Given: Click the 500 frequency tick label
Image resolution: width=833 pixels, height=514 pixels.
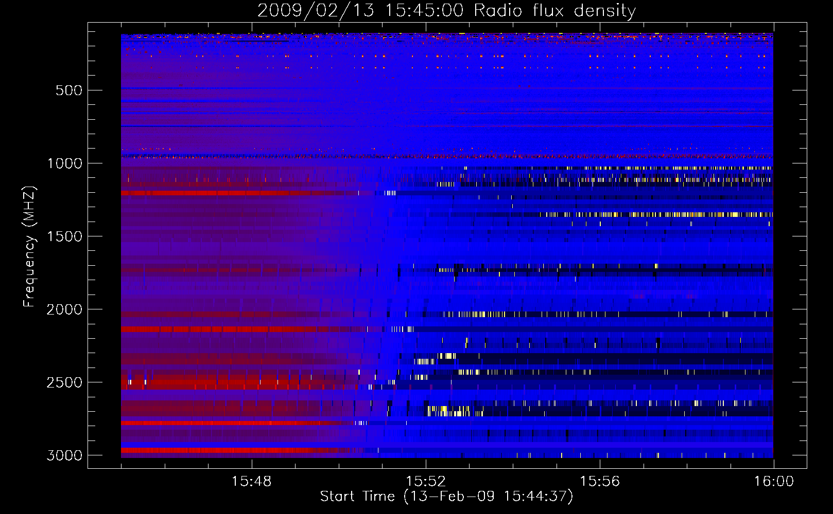Looking at the screenshot, I should [x=68, y=90].
